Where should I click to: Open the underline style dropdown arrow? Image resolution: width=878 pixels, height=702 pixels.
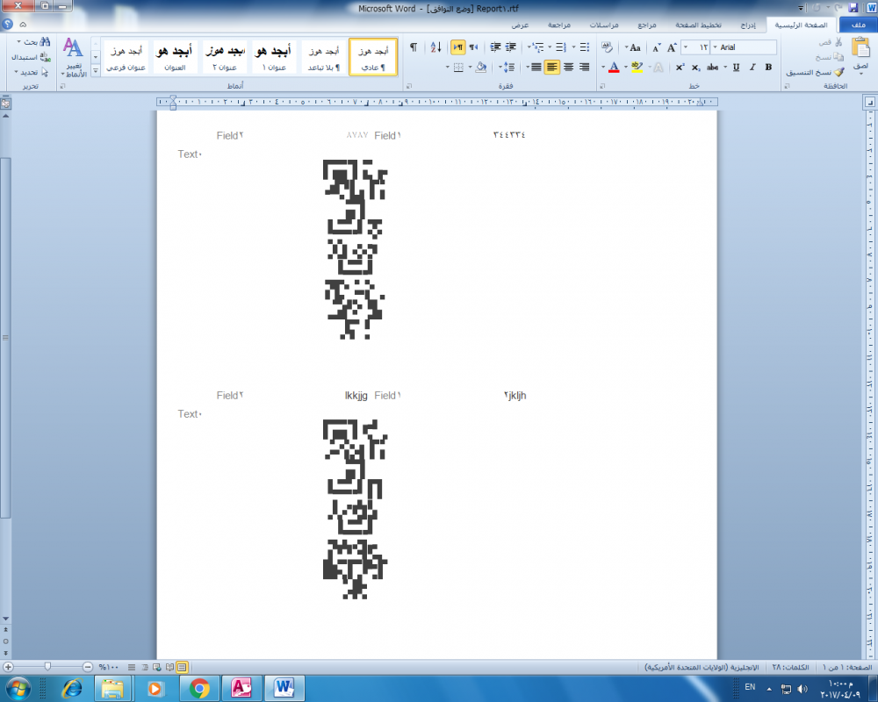pyautogui.click(x=726, y=68)
